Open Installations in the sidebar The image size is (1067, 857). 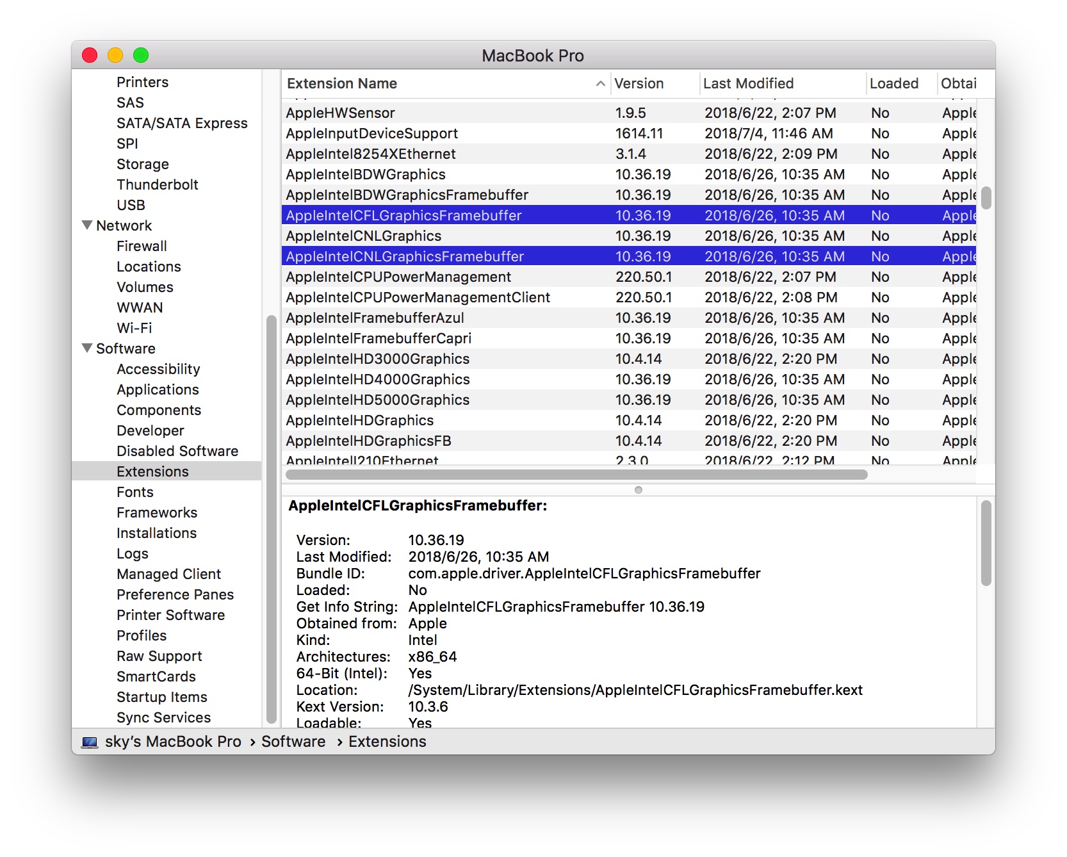click(156, 533)
